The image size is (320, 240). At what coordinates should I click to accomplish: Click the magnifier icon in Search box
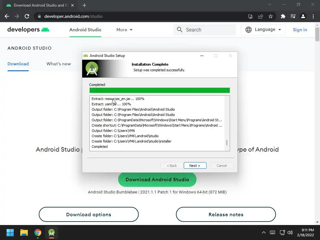tap(180, 30)
